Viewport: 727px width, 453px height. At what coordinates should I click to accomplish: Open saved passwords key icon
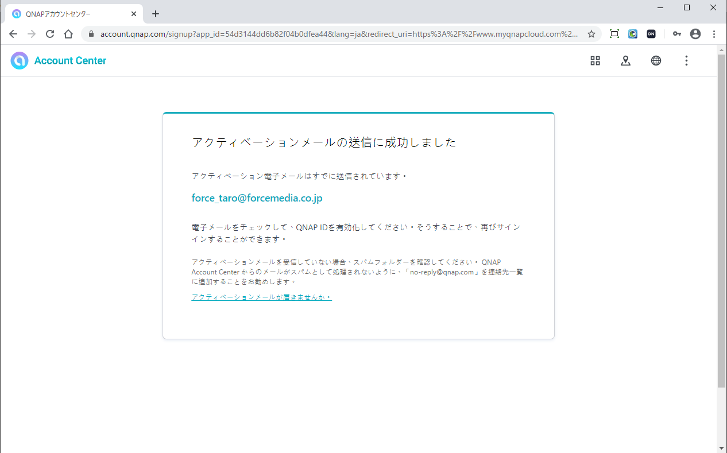(x=677, y=34)
